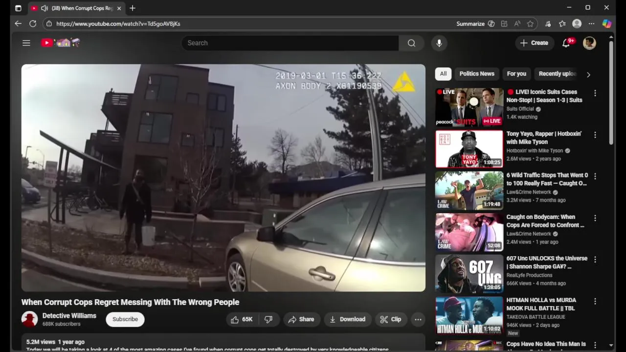Select the All filter chip
This screenshot has width=626, height=352.
click(x=443, y=74)
